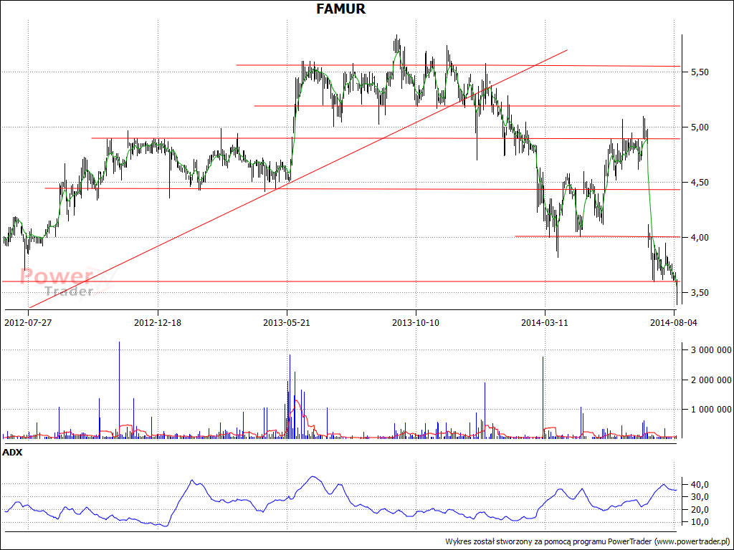Click the 5,00 price axis label
Viewport: 734px width, 550px height.
(x=700, y=127)
